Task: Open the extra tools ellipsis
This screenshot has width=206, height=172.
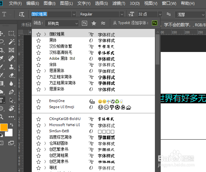Action: click(11, 117)
